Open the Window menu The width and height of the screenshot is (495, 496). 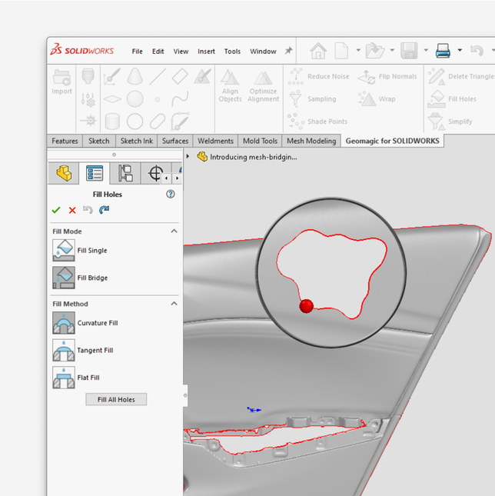[x=263, y=52]
